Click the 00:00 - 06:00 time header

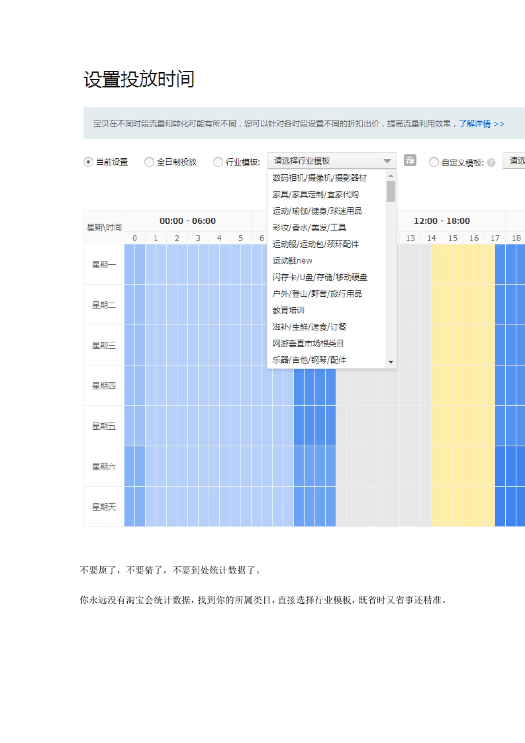(x=188, y=221)
